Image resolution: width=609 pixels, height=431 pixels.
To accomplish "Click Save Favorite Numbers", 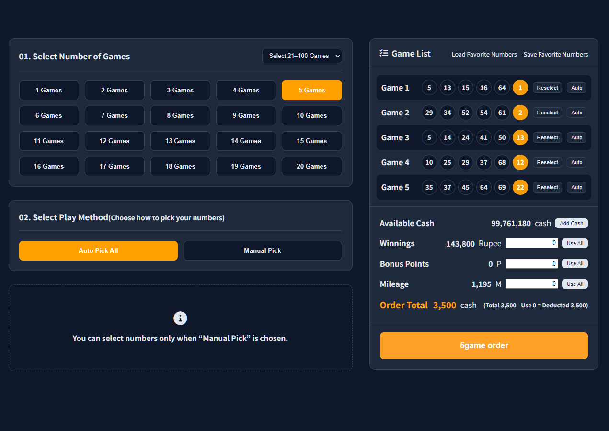I will tap(555, 54).
